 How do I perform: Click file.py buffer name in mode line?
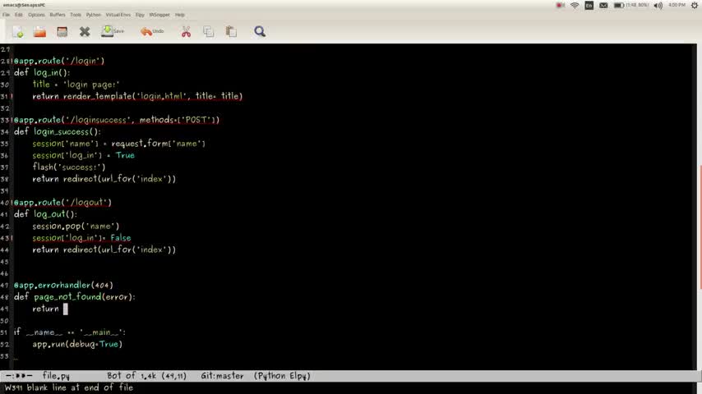click(x=56, y=376)
